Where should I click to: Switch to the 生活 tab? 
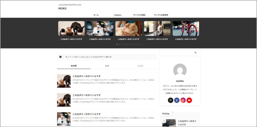[x=107, y=66]
